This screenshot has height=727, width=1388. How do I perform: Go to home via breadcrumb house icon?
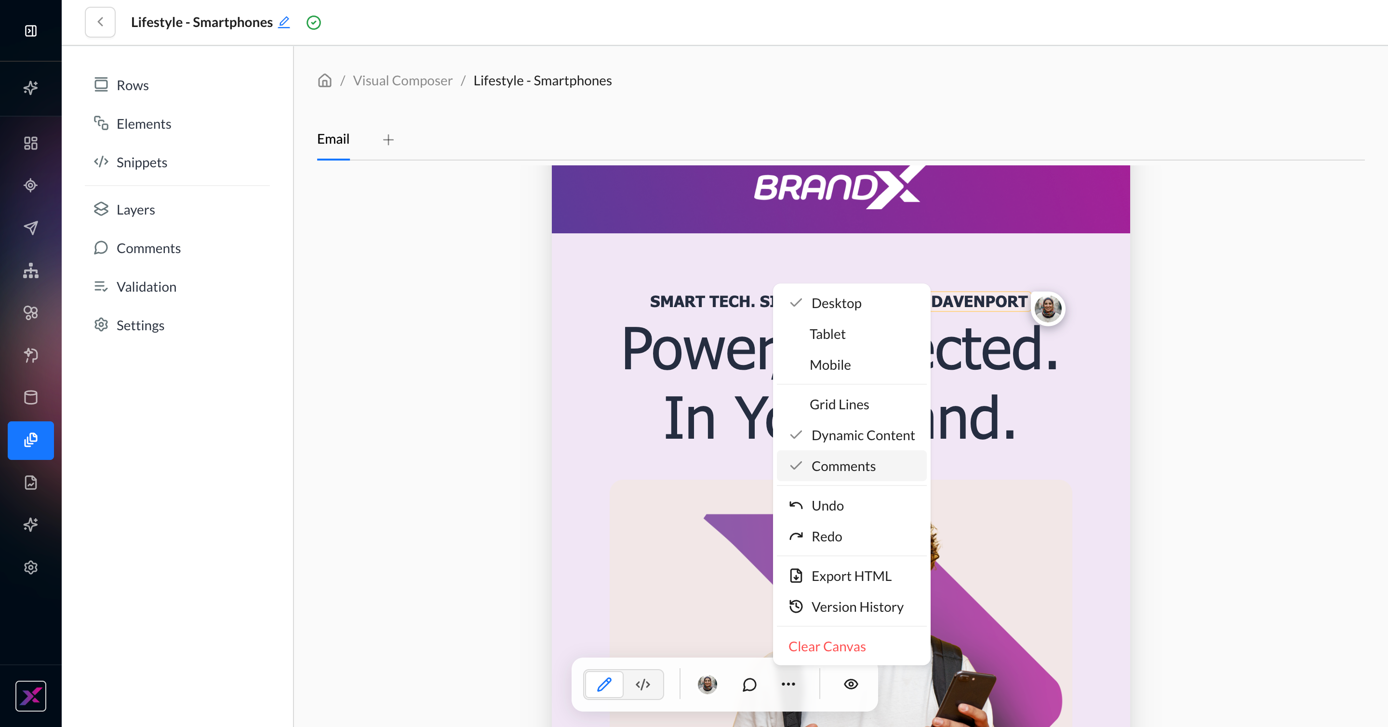click(x=324, y=81)
